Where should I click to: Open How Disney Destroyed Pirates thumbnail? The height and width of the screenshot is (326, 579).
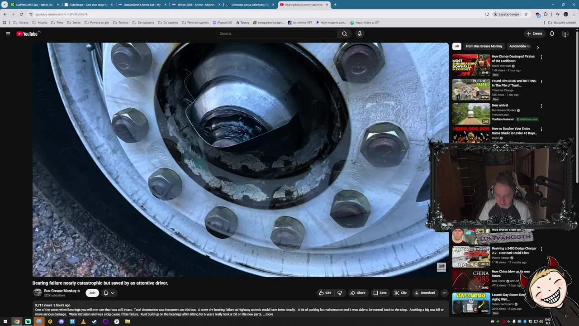(x=471, y=65)
